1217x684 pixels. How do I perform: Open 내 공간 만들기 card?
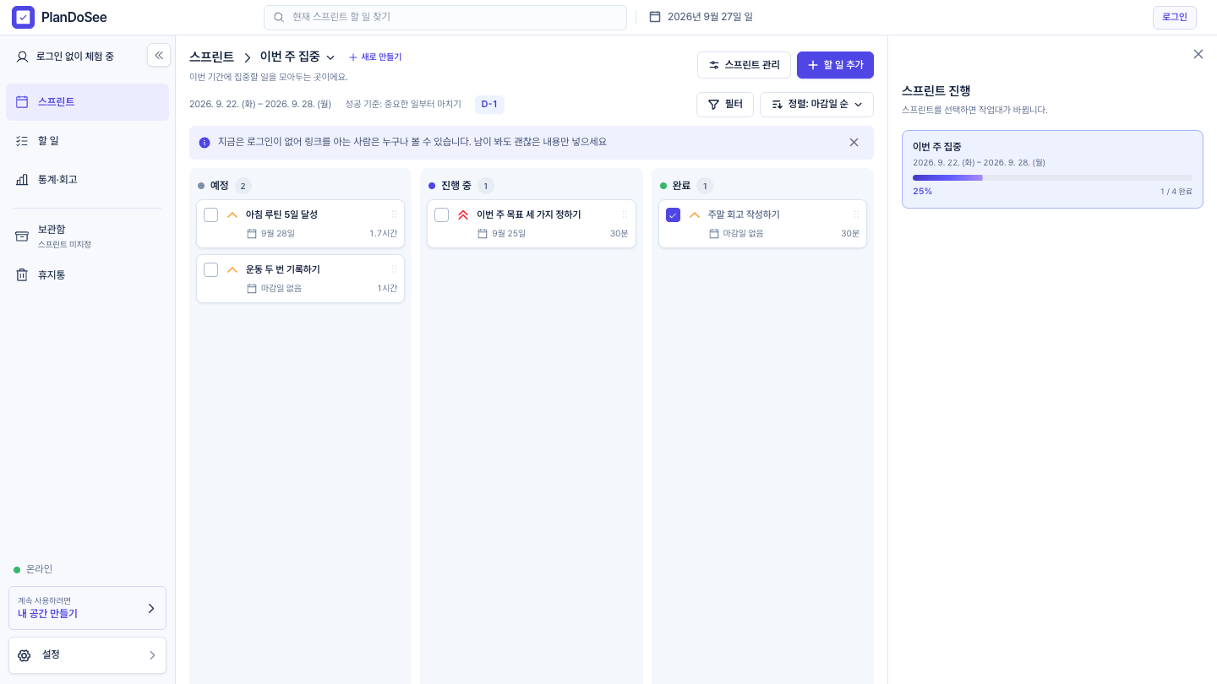click(87, 608)
